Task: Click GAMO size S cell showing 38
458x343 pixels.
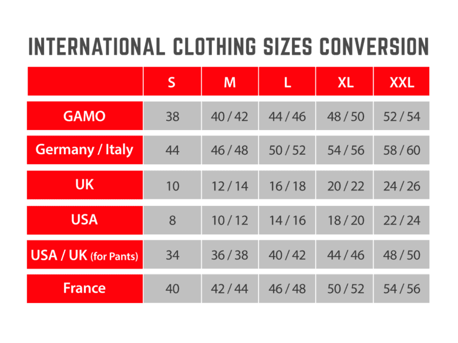Action: pyautogui.click(x=172, y=117)
